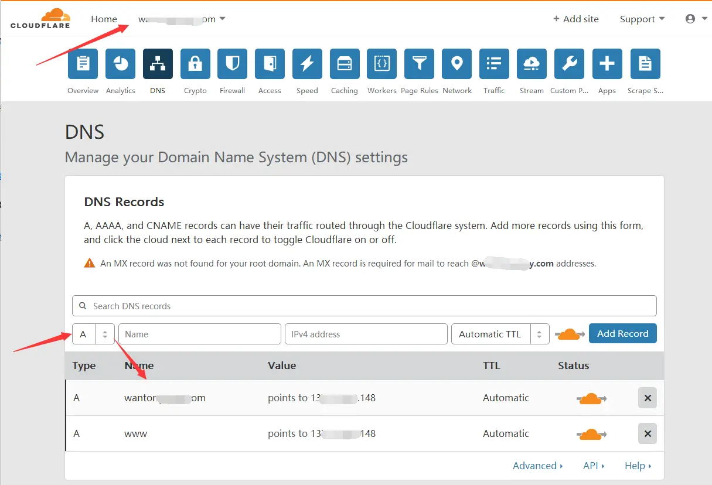712x485 pixels.
Task: Open the Advanced options link
Action: [x=536, y=465]
